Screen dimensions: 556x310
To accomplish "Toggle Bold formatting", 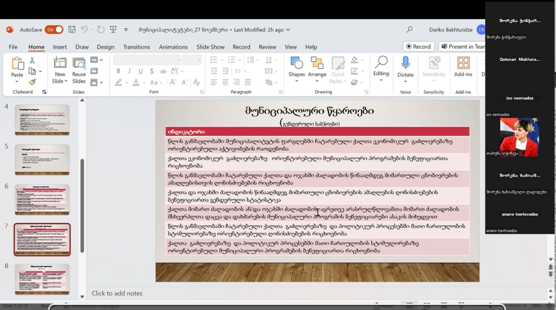I will click(118, 71).
